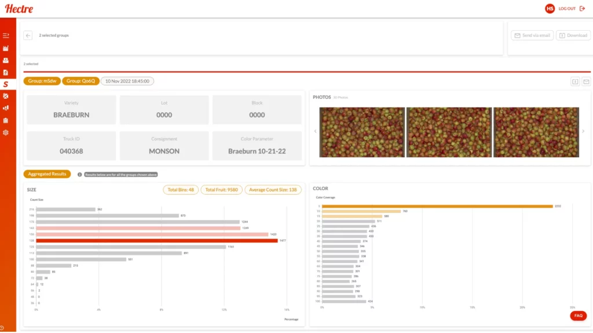The width and height of the screenshot is (593, 333).
Task: Open the Spectre 'S' sidebar section
Action: [6, 84]
